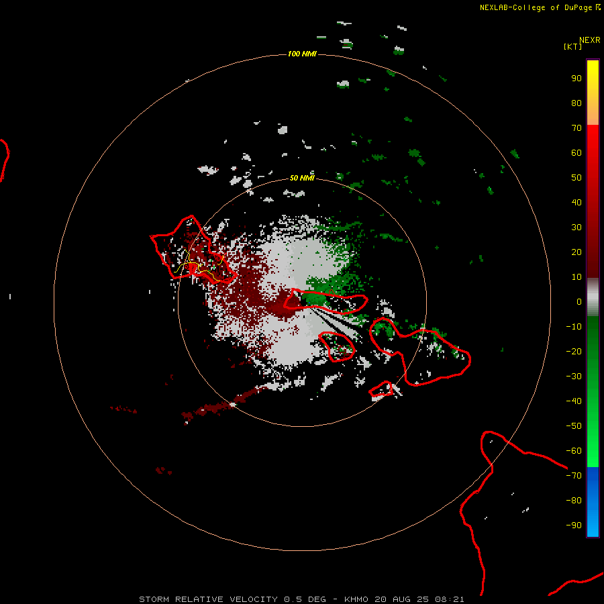This screenshot has height=604, width=604.
Task: Click the 50 value on the velocity scale
Action: [x=576, y=178]
